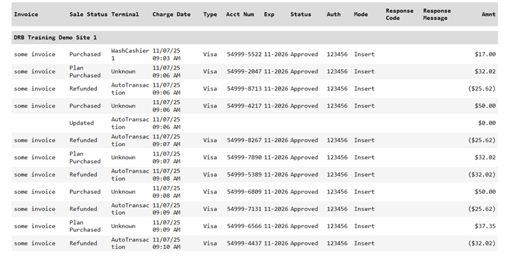The image size is (510, 260).
Task: Select the Mode column header
Action: click(361, 14)
